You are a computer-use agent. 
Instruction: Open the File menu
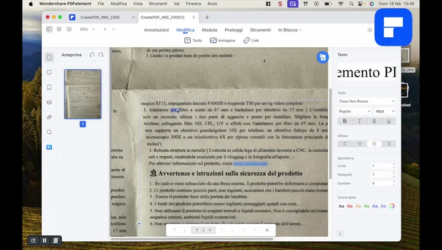tap(100, 4)
